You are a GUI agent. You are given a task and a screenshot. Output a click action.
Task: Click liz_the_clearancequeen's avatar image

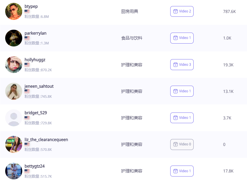click(x=14, y=144)
